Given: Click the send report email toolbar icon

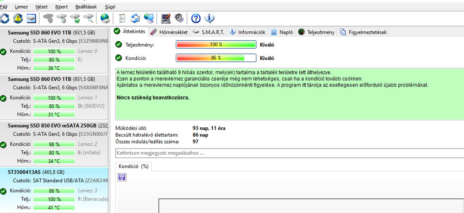Looking at the screenshot, I should (x=135, y=19).
